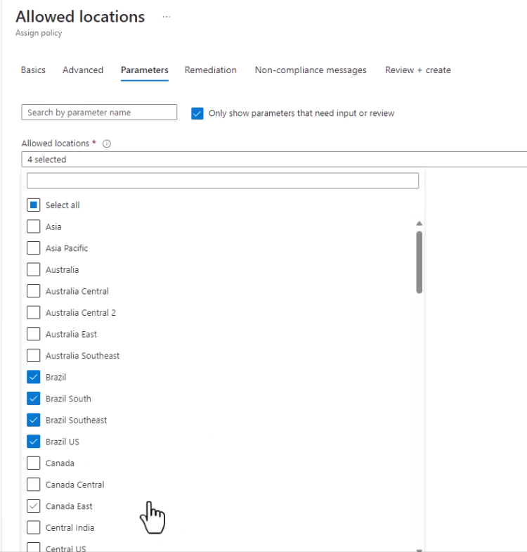Image resolution: width=527 pixels, height=552 pixels.
Task: Check the Asia Pacific option
Action: pyautogui.click(x=34, y=248)
